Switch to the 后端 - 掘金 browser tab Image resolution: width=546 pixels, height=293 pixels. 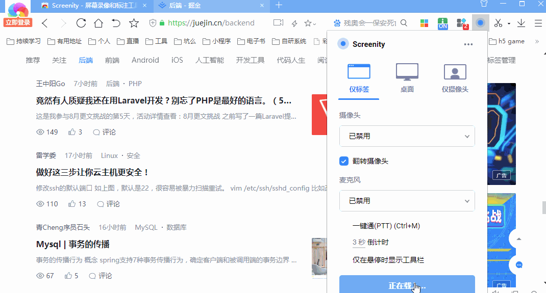pos(211,6)
